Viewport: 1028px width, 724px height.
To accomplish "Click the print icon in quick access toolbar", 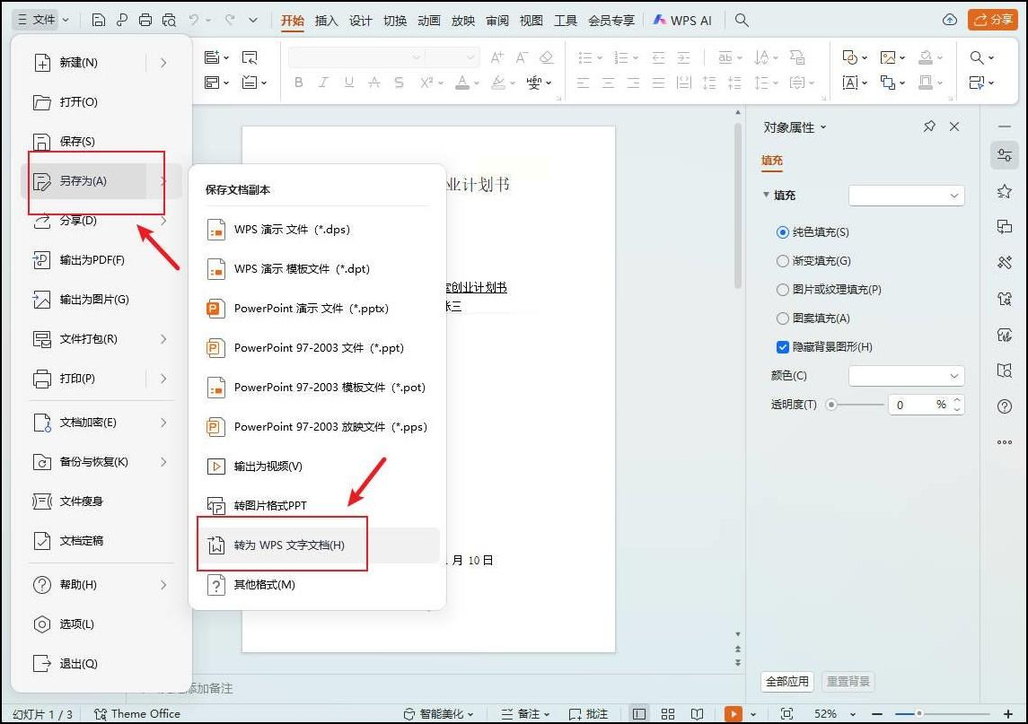I will tap(145, 20).
